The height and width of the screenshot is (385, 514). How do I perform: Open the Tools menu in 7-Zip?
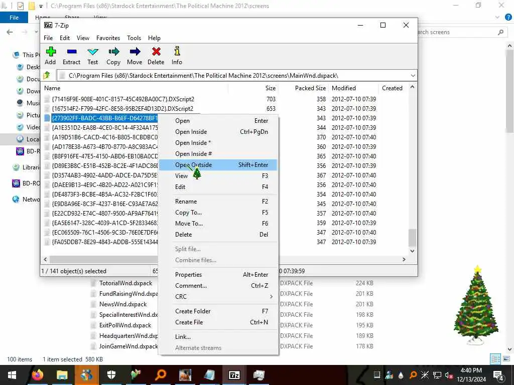pyautogui.click(x=134, y=38)
